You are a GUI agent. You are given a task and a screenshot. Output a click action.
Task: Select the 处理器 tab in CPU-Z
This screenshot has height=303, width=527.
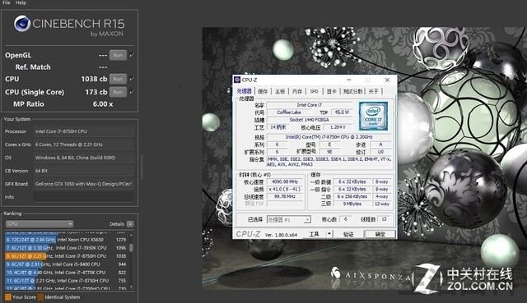[245, 91]
